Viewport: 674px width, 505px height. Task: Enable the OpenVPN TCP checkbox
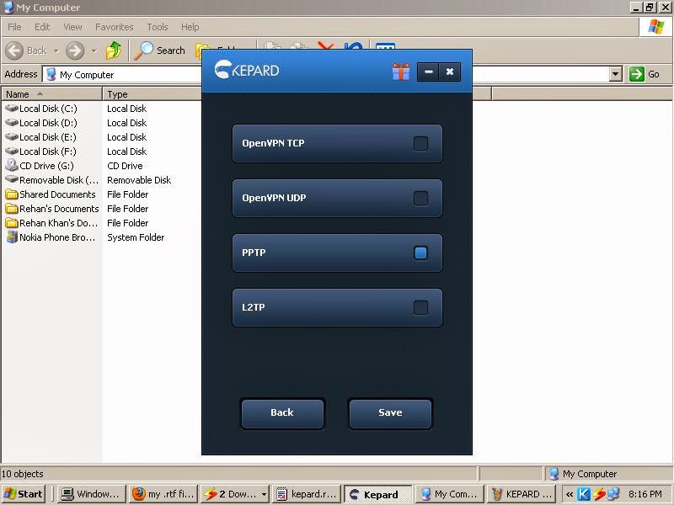click(x=420, y=143)
